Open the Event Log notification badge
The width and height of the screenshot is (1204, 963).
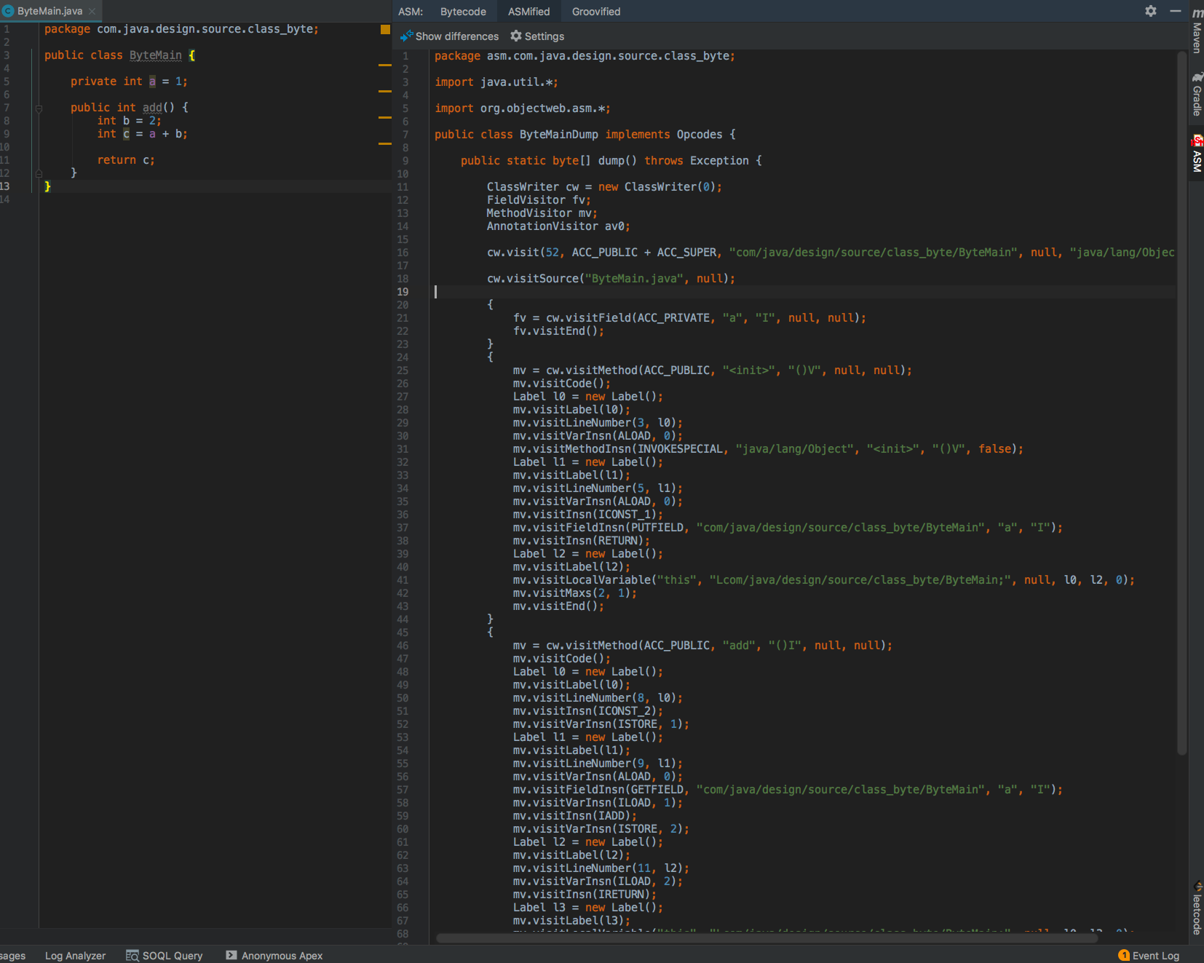click(x=1124, y=955)
